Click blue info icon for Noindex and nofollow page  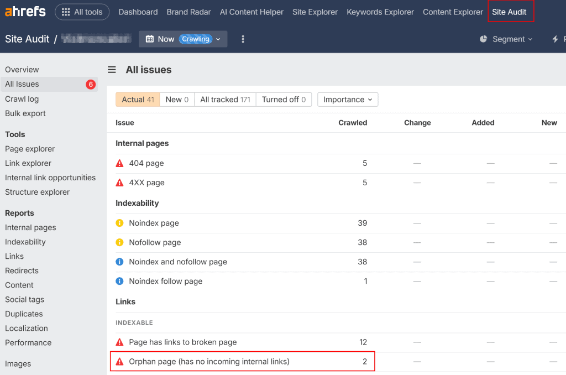[x=119, y=262]
